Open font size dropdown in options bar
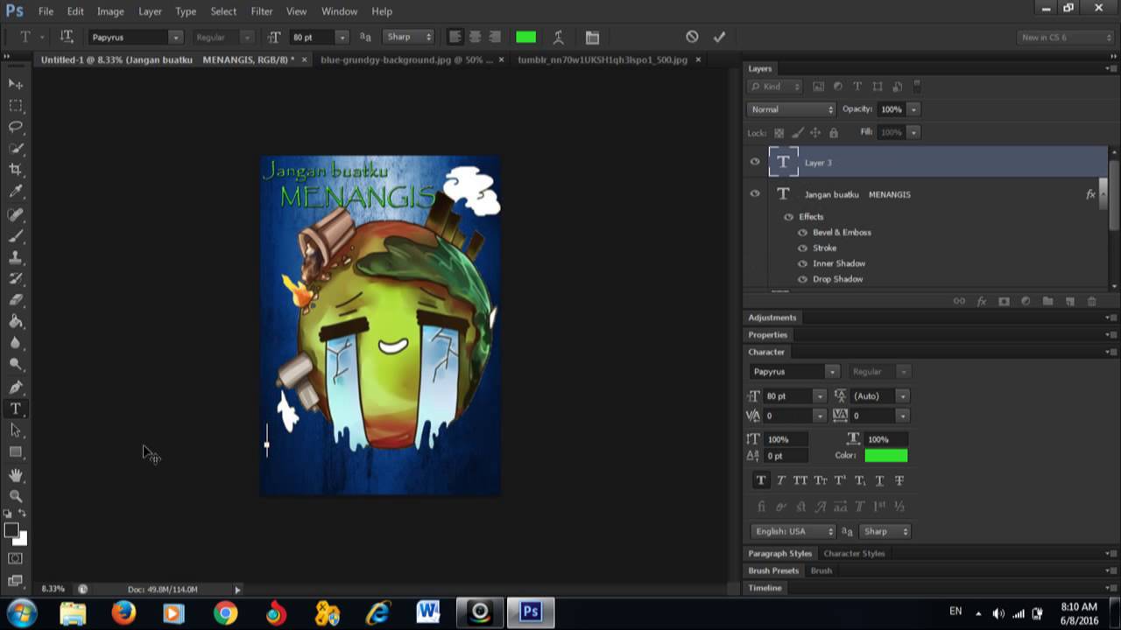The width and height of the screenshot is (1121, 630). [x=342, y=37]
